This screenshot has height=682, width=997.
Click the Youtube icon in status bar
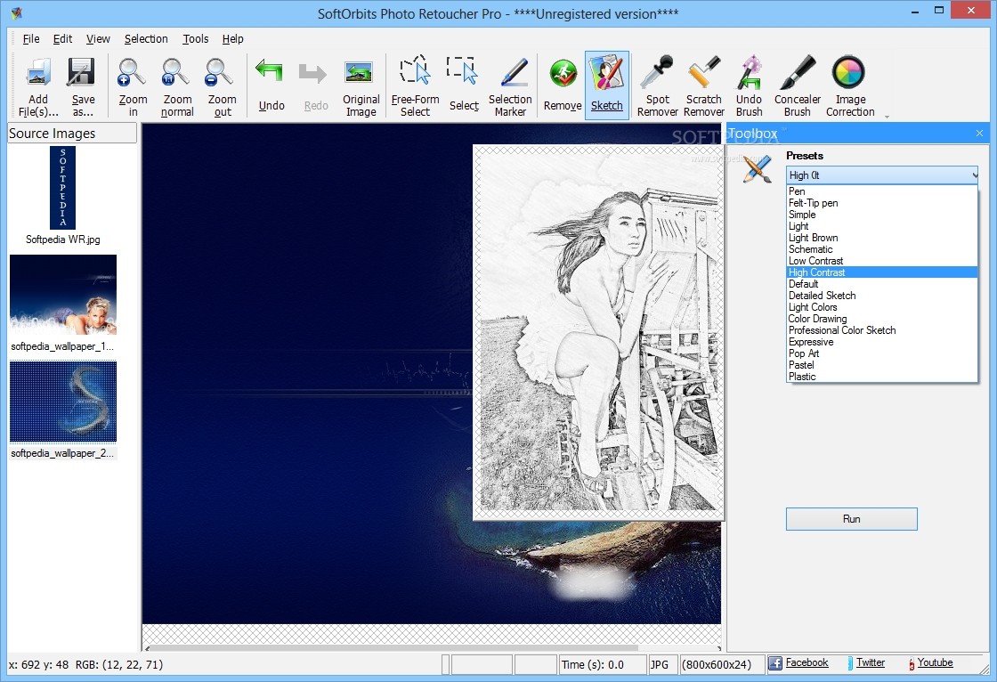(912, 663)
